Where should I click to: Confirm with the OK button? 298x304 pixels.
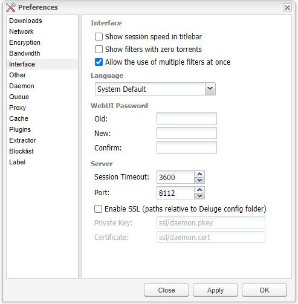(264, 290)
